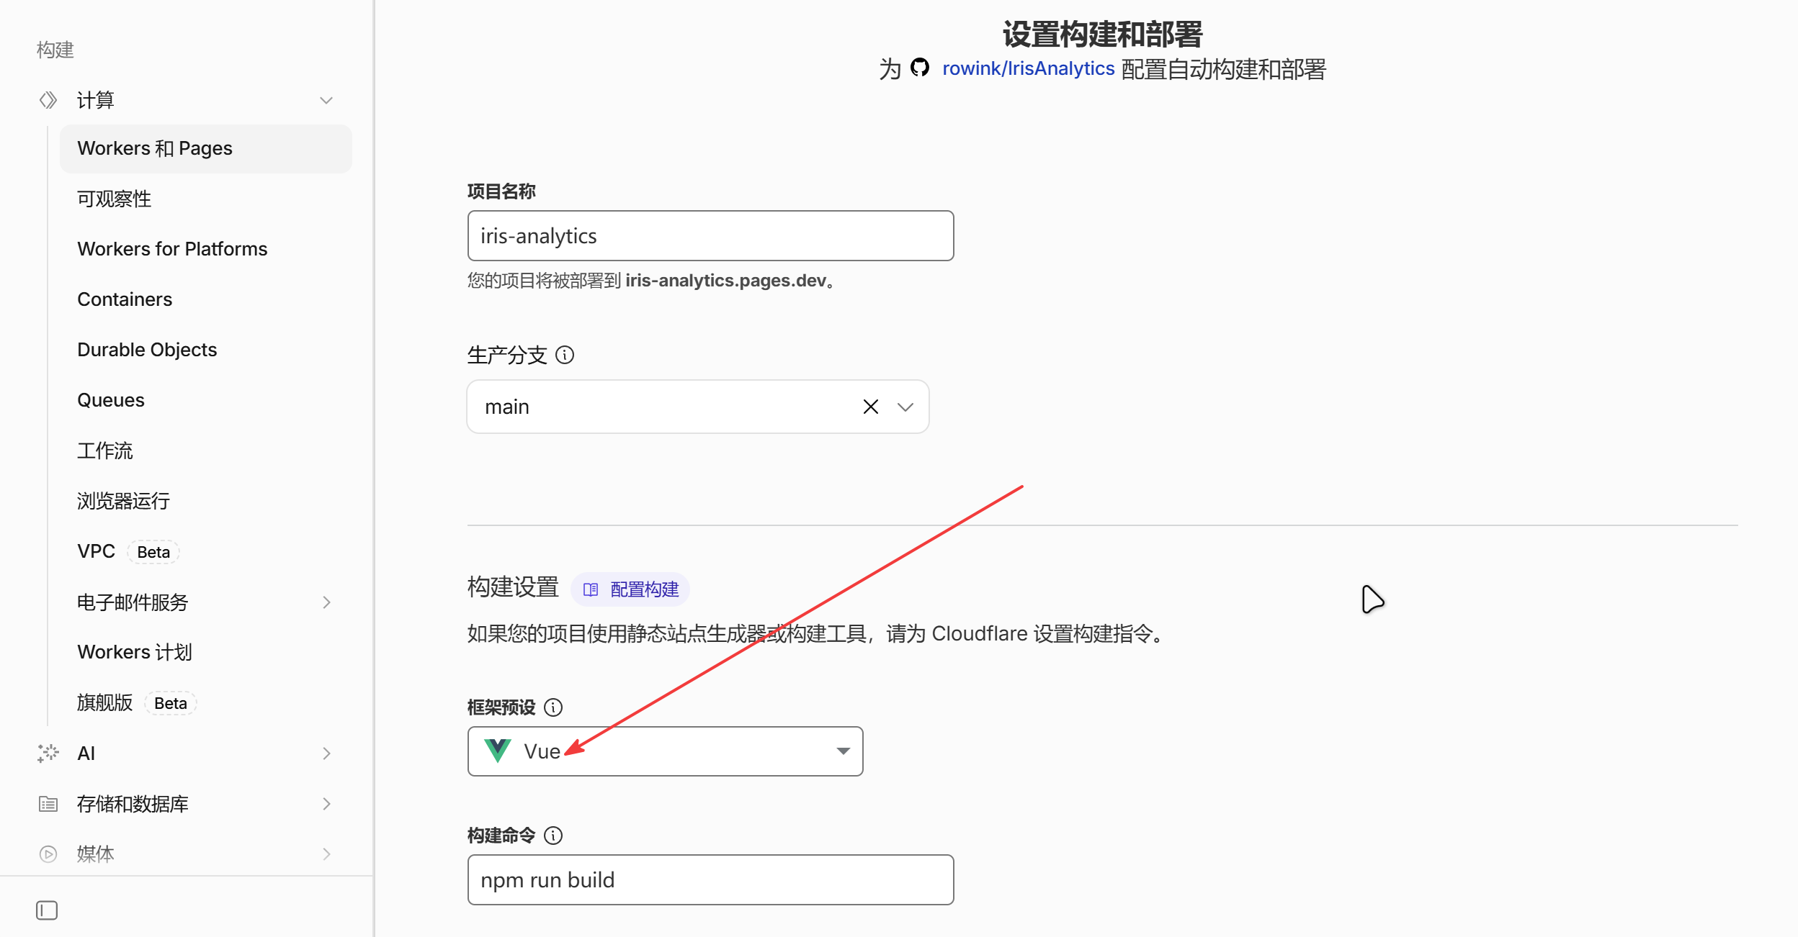Screen dimensions: 1798x937
Task: Open 工作流 sidebar item
Action: pyautogui.click(x=105, y=451)
